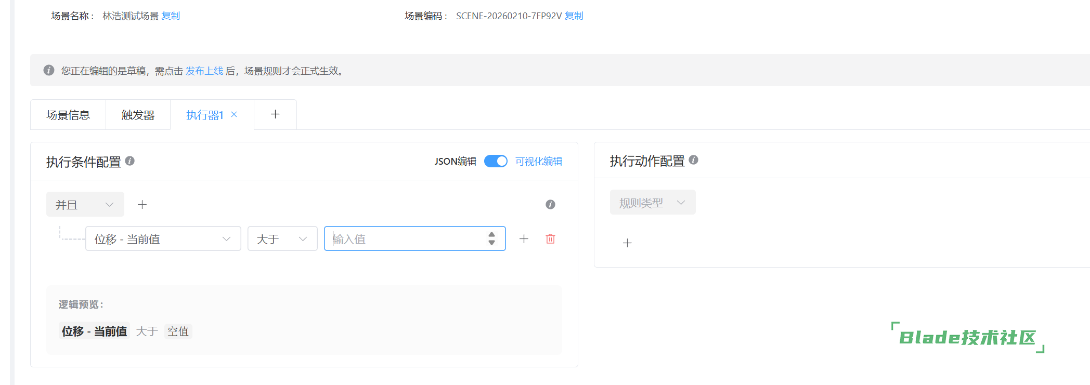Image resolution: width=1090 pixels, height=385 pixels.
Task: Click the info icon in the draft notice banner
Action: coord(49,70)
